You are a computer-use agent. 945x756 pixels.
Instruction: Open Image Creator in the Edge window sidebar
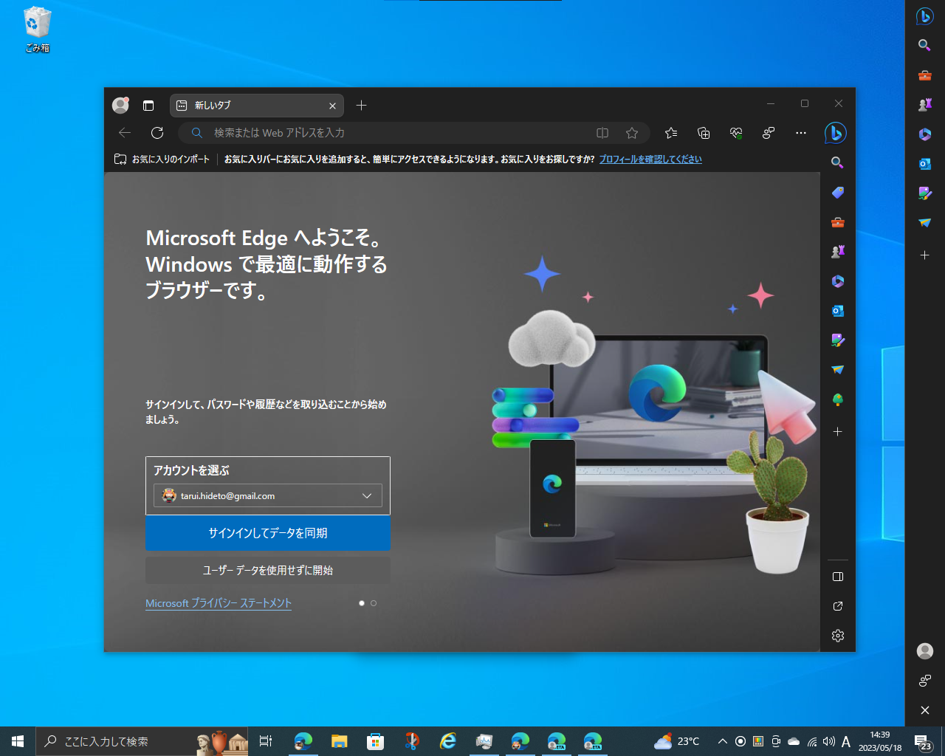tap(837, 340)
